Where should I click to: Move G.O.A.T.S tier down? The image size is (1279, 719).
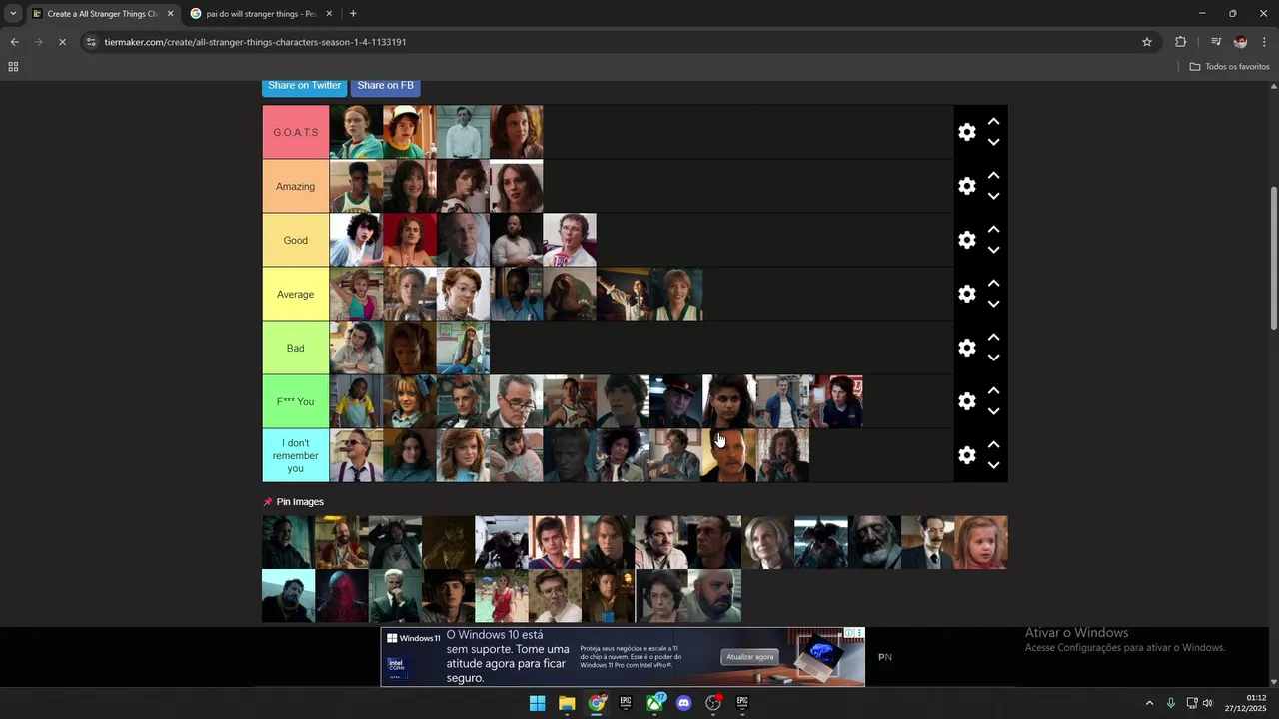(x=993, y=142)
